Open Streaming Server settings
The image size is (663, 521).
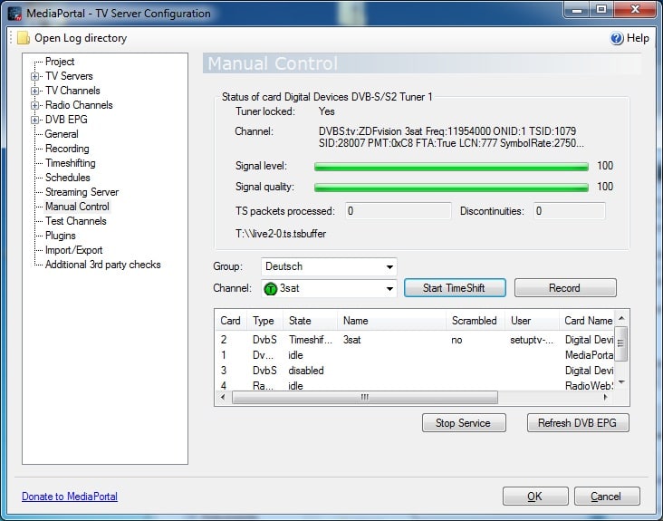(82, 192)
